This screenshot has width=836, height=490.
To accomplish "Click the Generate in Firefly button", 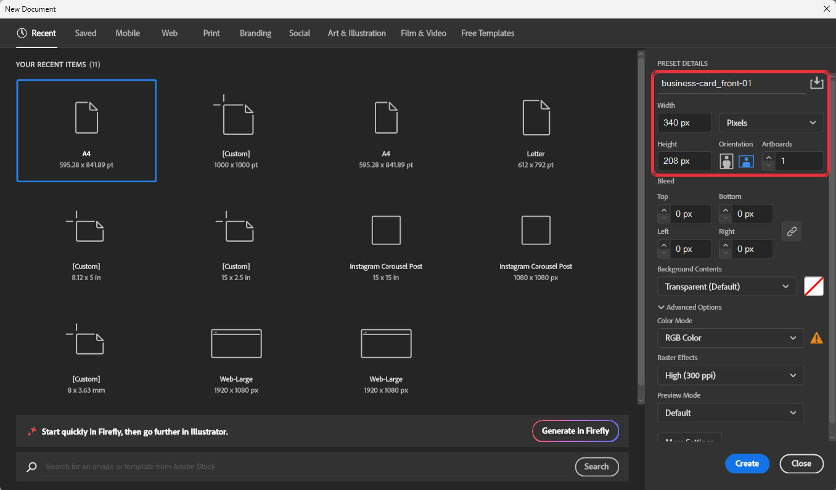I will click(575, 431).
